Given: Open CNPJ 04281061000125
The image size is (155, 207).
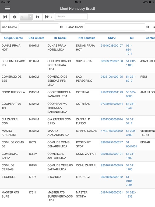Looking at the screenshot, I should 112,77.
